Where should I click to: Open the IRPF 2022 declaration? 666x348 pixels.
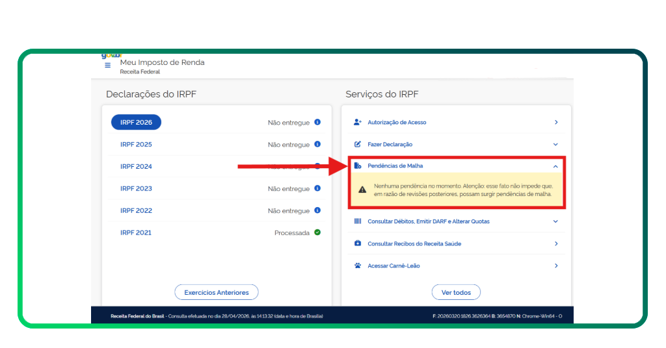(x=136, y=210)
